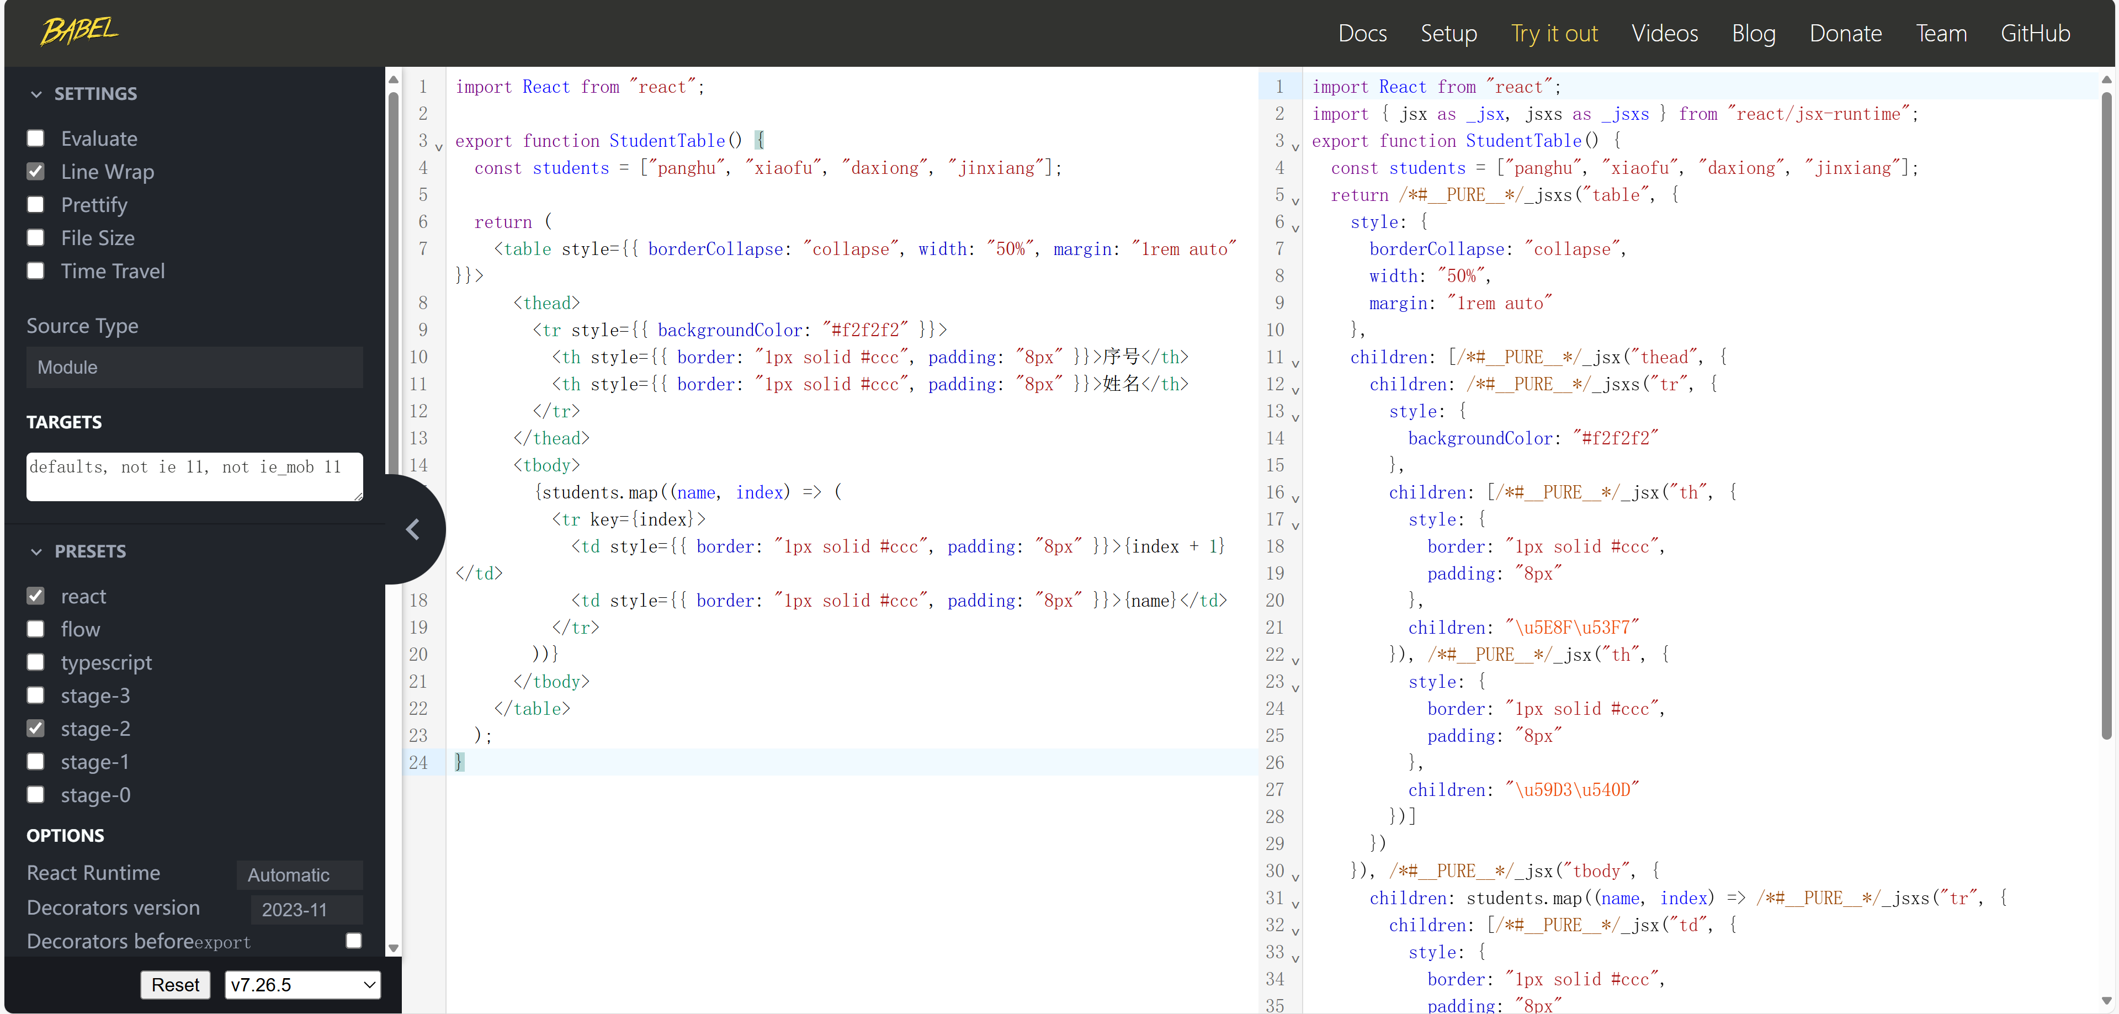Fold line 5 in the output editor
This screenshot has height=1014, width=2119.
1295,201
